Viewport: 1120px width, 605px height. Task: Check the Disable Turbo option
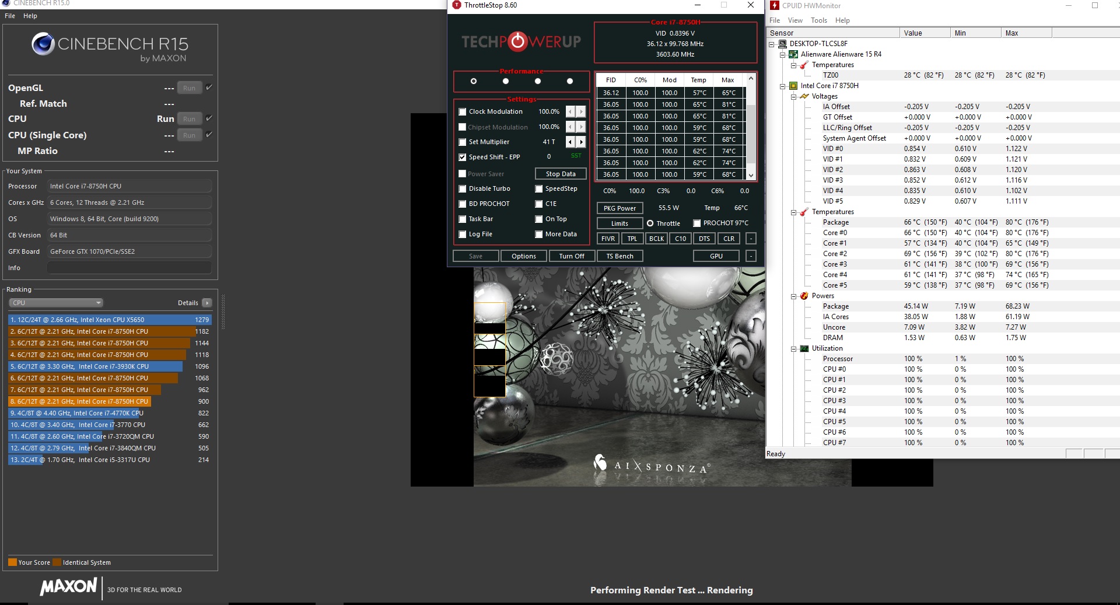[x=463, y=189]
